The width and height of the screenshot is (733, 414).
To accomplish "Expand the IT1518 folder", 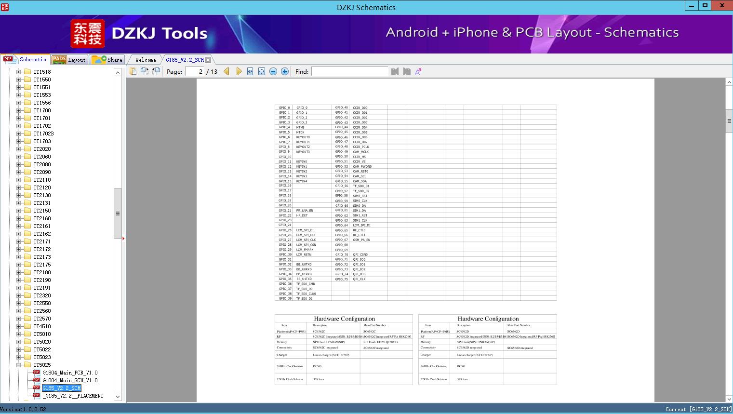I will click(18, 72).
